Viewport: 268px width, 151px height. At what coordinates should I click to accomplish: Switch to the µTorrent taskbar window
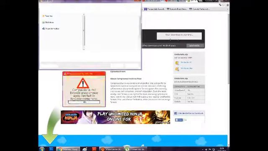pyautogui.click(x=135, y=149)
